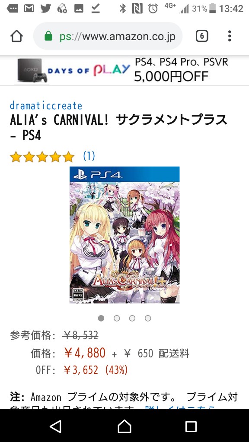Tap the ￥4,880 price text

(x=85, y=353)
